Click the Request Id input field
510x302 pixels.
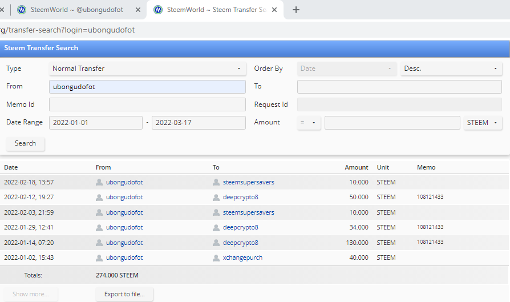[399, 105]
